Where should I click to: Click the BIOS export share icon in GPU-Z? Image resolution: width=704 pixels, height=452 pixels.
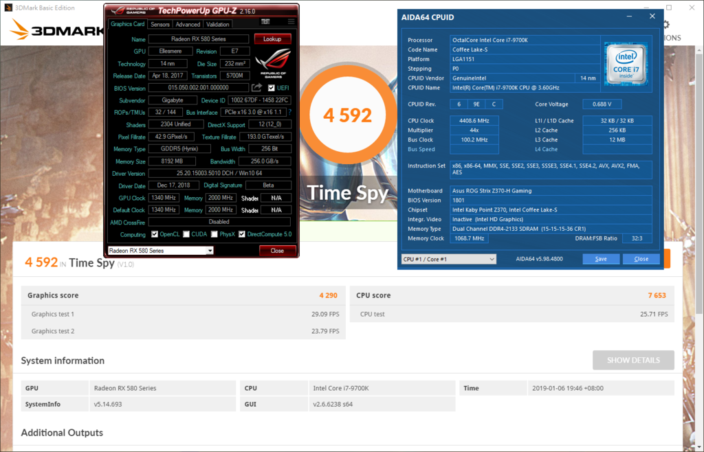coord(256,87)
